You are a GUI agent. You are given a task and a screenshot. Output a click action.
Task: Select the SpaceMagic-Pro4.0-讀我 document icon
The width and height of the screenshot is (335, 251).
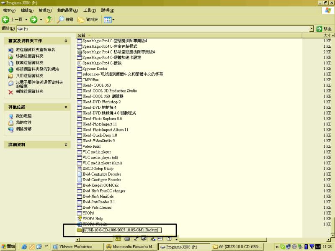79,63
